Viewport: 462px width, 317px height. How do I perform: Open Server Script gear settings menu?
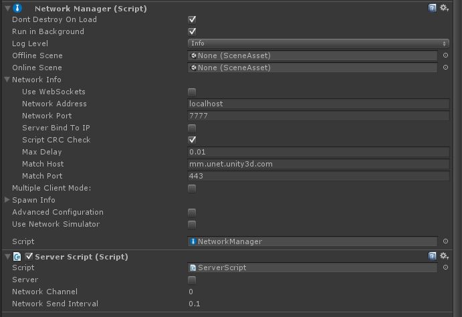(x=444, y=256)
